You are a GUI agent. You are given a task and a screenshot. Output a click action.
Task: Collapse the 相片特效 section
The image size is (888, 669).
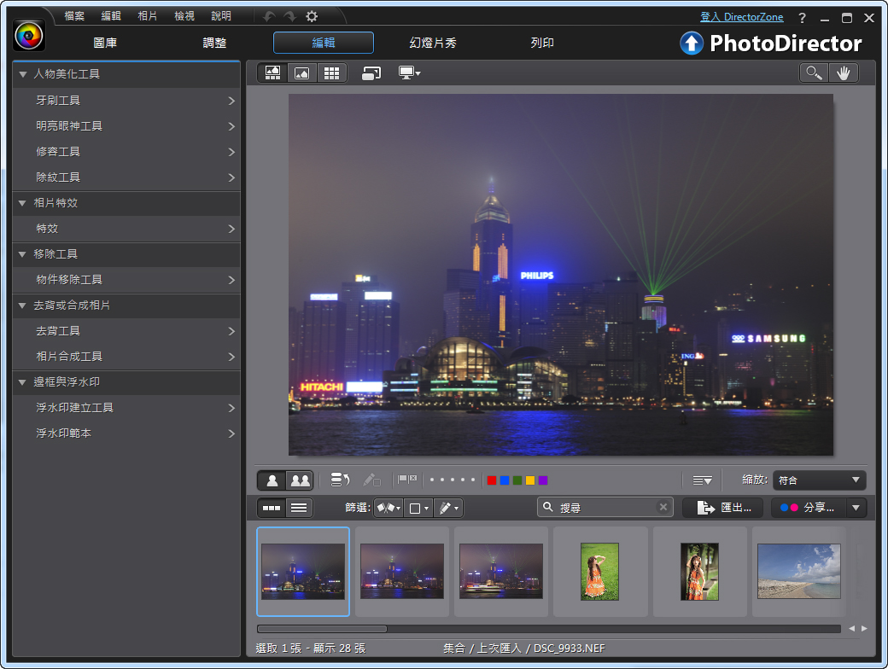pos(23,203)
